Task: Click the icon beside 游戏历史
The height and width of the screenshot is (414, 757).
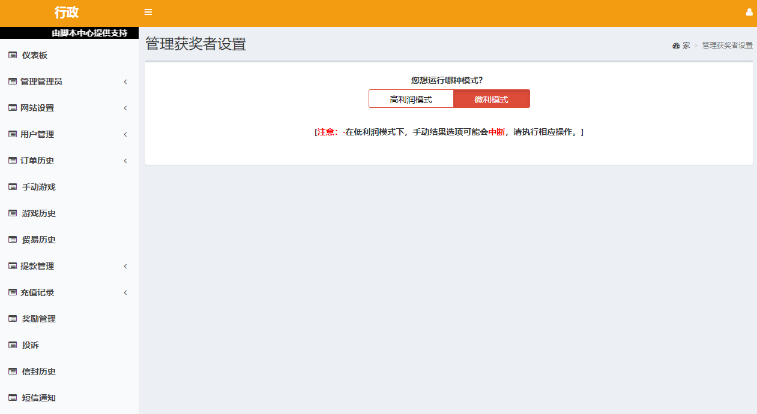Action: 13,213
